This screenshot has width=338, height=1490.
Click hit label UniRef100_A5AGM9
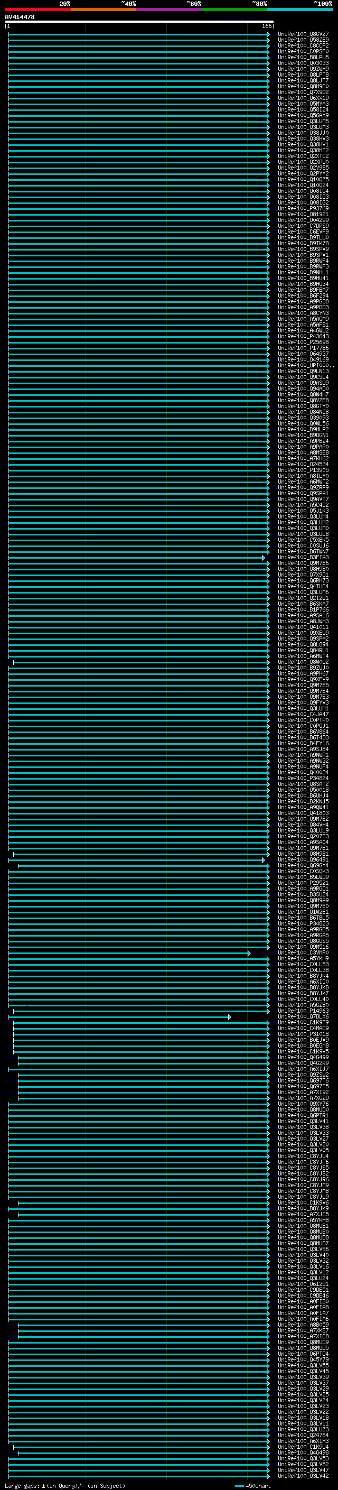click(303, 319)
